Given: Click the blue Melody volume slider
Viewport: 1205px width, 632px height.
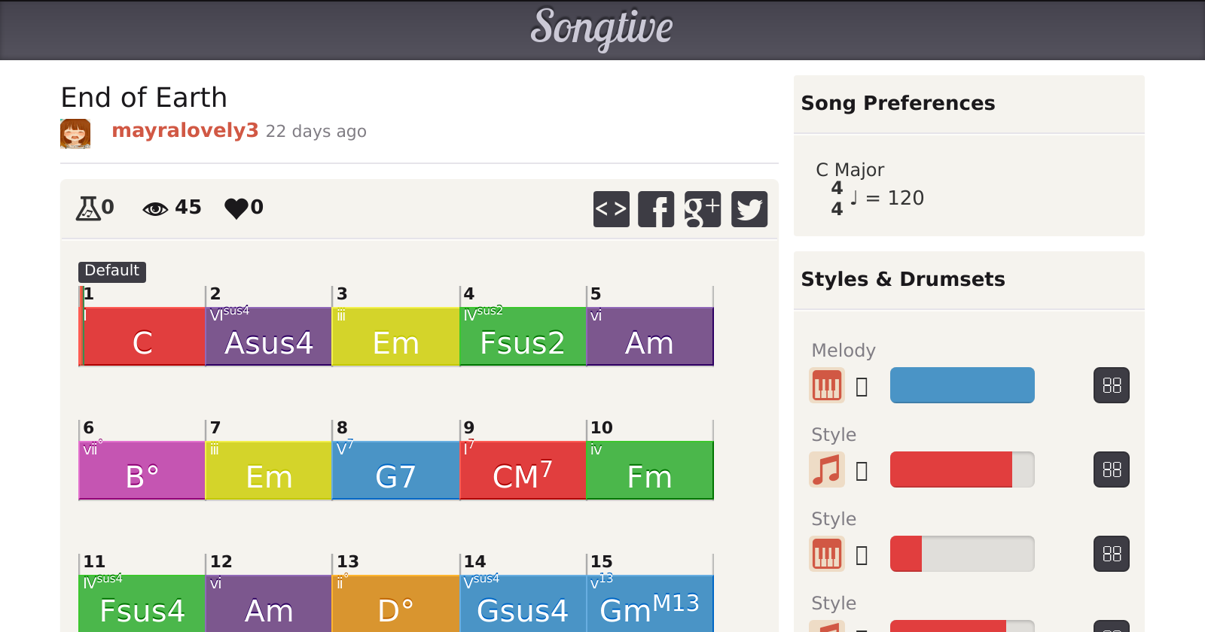Looking at the screenshot, I should [962, 386].
